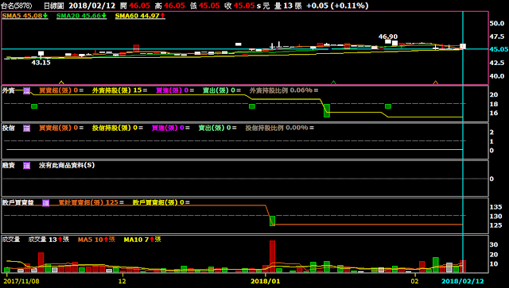Click the 12 month label on date axis
The image size is (509, 288).
pyautogui.click(x=122, y=281)
